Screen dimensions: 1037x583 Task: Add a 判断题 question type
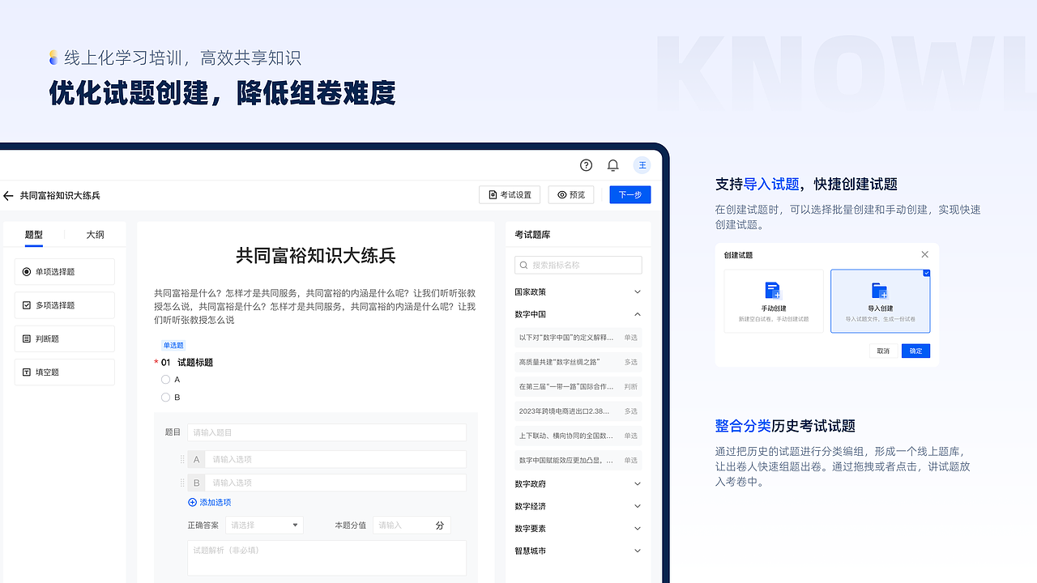coord(65,338)
